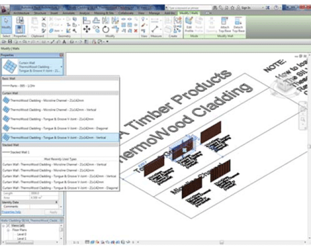Choose recent Tongue & Groove Diagonal entry
The width and height of the screenshot is (311, 251).
60,188
